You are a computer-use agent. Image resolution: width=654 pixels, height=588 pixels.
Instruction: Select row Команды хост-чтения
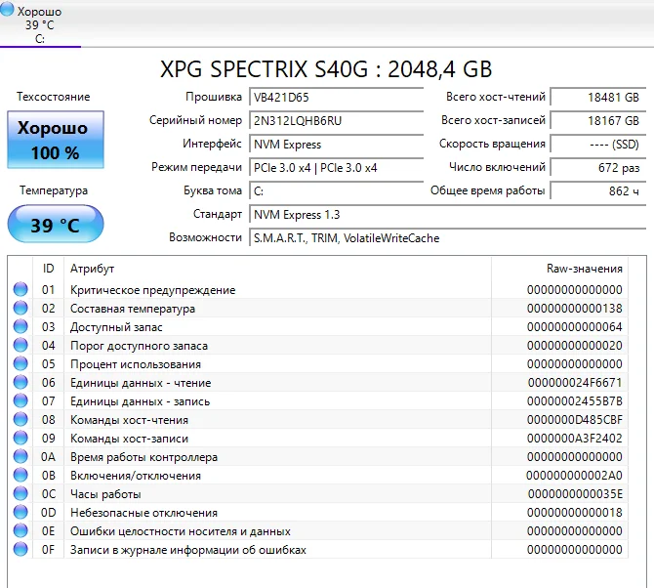pos(318,420)
